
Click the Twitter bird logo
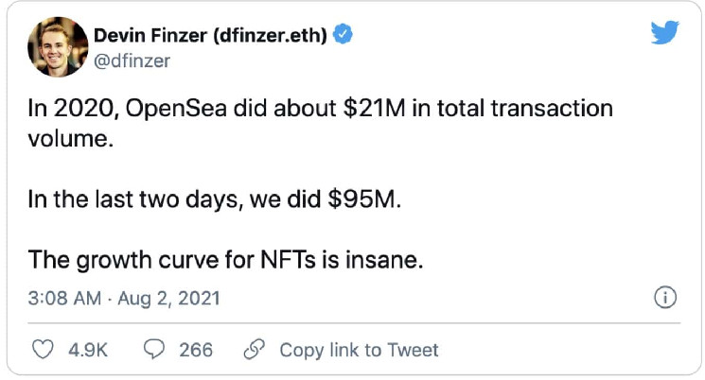tap(664, 32)
